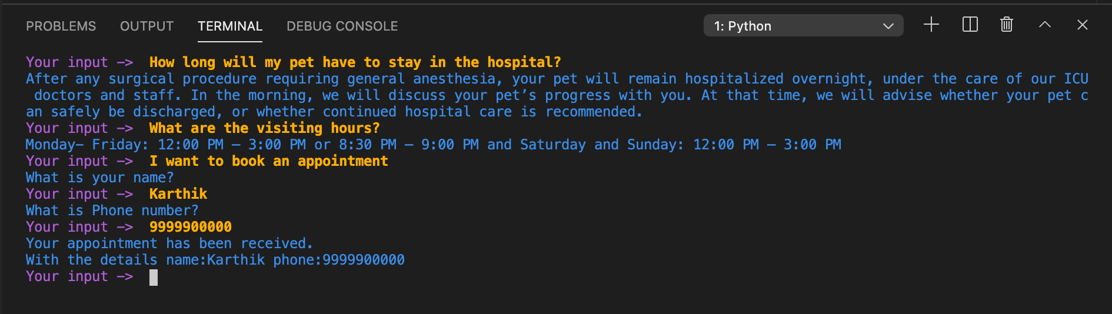Click 'I want to book an appointment' text
This screenshot has height=314, width=1112.
(268, 161)
